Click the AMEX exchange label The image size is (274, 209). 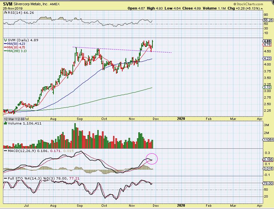[55, 4]
